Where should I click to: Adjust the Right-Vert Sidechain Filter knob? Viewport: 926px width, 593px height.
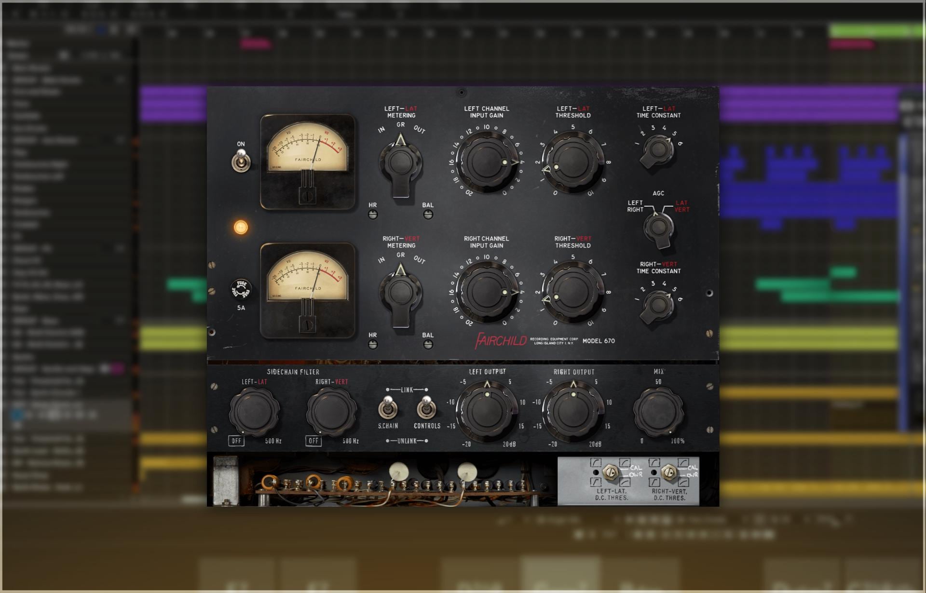coord(331,411)
